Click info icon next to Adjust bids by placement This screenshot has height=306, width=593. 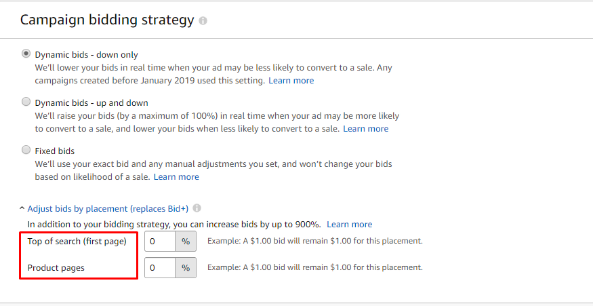tap(197, 208)
